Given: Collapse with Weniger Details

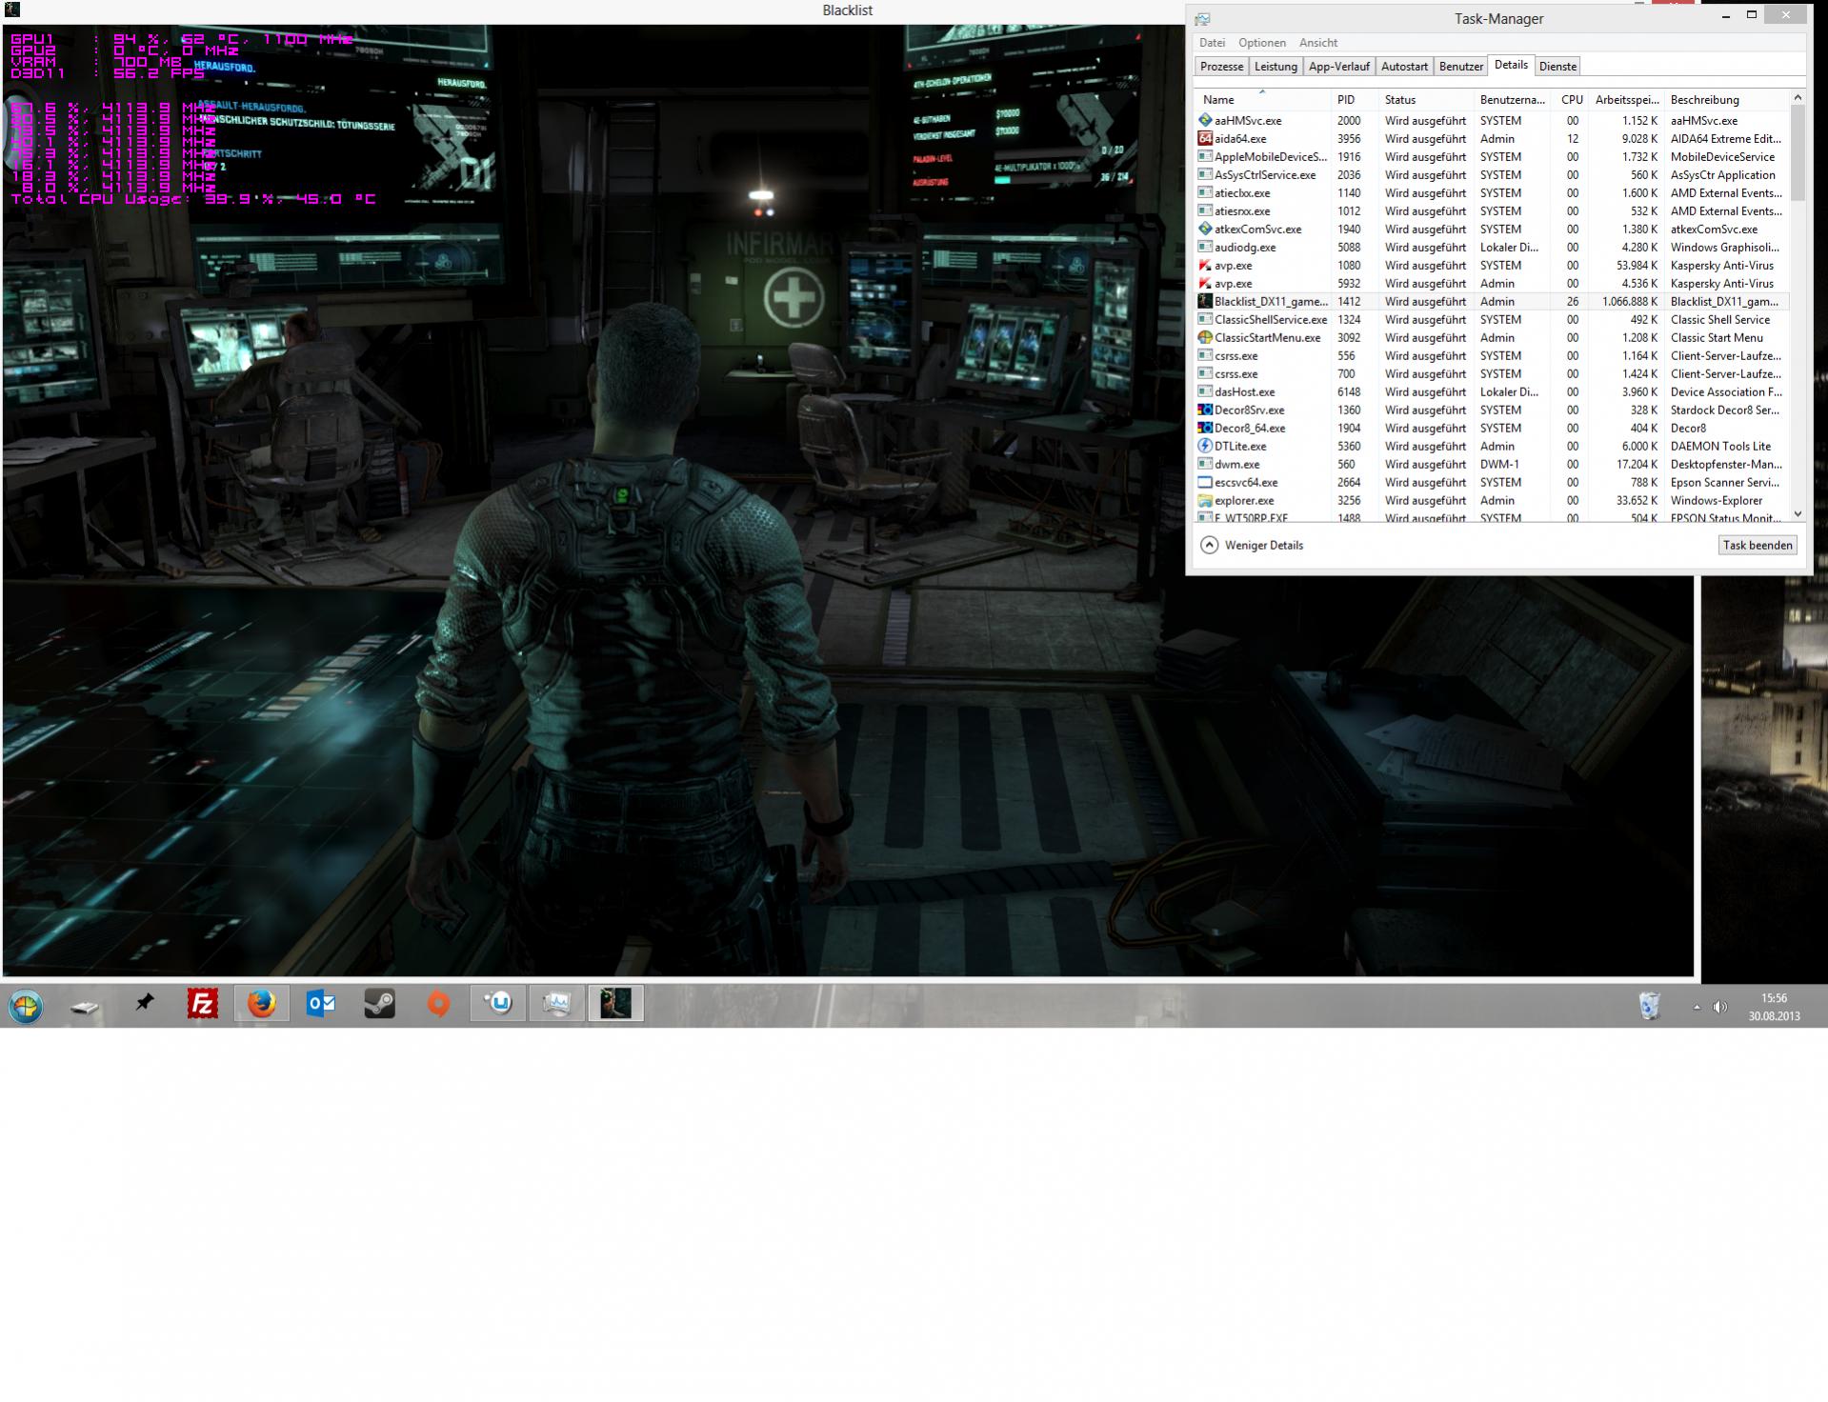Looking at the screenshot, I should (1252, 546).
